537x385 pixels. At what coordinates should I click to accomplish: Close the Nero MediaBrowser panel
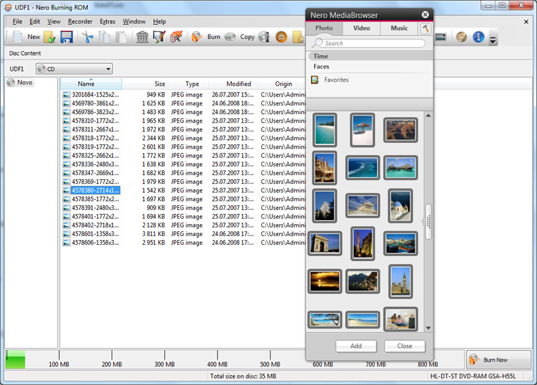425,15
